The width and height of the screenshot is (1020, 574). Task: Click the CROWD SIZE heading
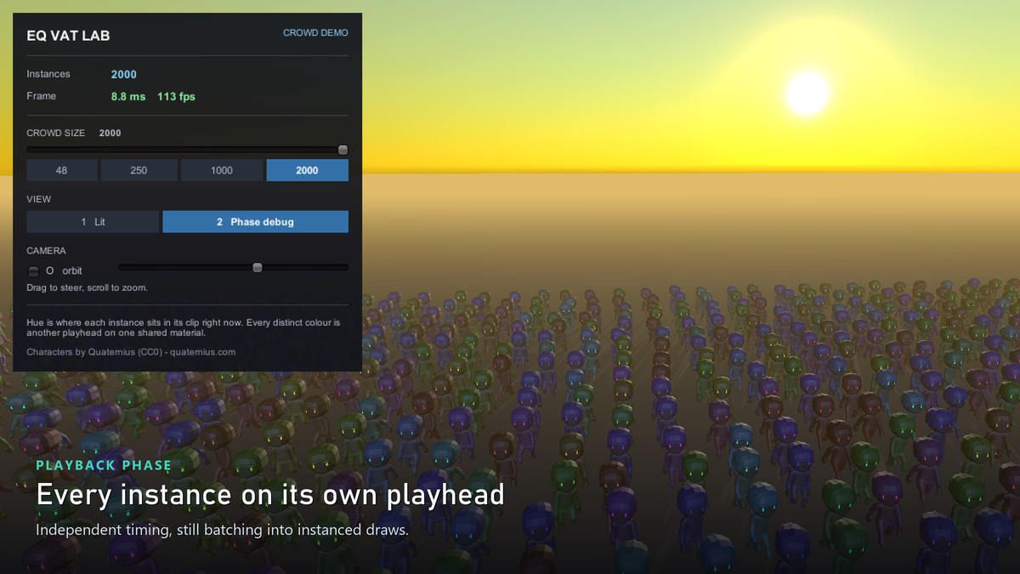[56, 133]
